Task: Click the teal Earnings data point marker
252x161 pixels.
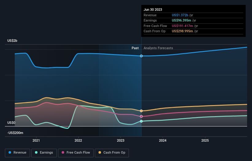Action: pos(141,121)
